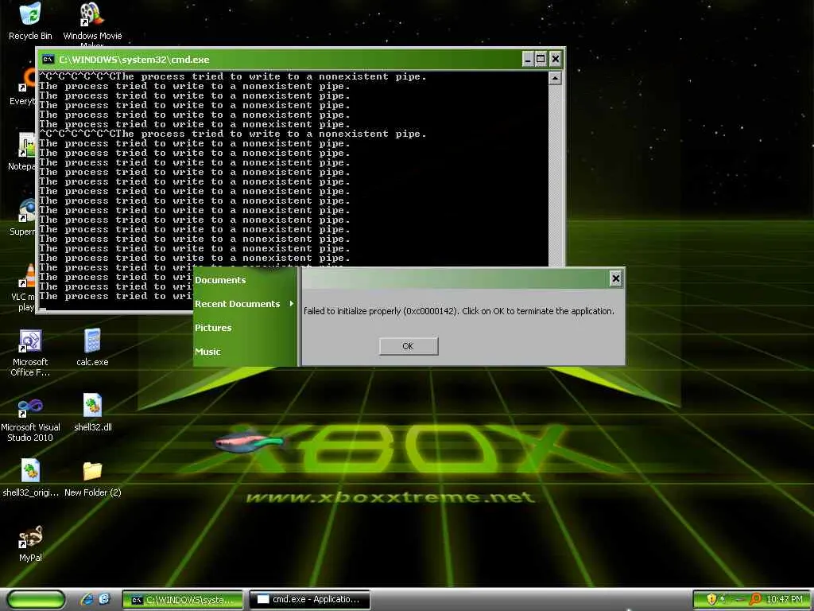Click the orange magnifier tray icon
The image size is (814, 611).
pos(755,599)
